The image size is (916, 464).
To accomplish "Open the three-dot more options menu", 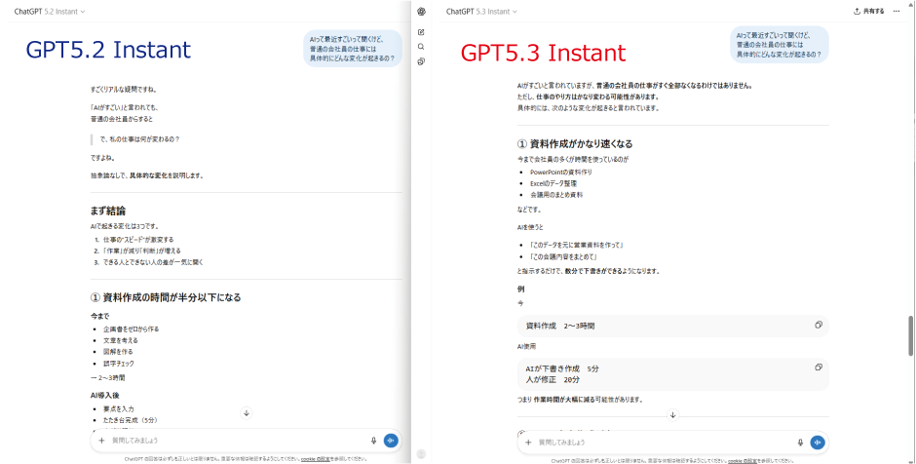I will coord(897,11).
